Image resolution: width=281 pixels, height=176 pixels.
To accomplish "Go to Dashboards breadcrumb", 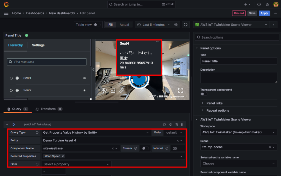I will tap(35, 13).
